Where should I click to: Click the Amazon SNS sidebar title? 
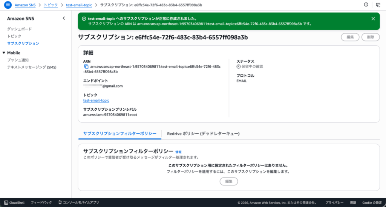tap(21, 19)
